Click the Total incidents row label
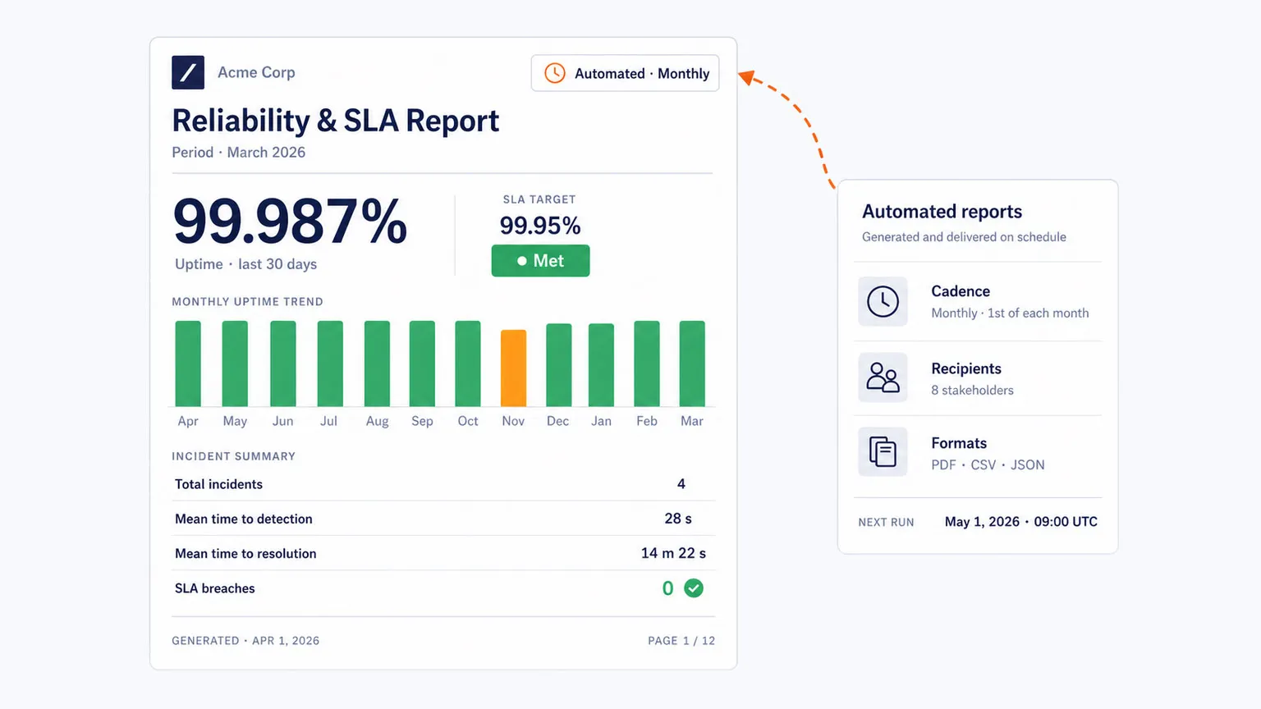The image size is (1261, 709). 218,484
